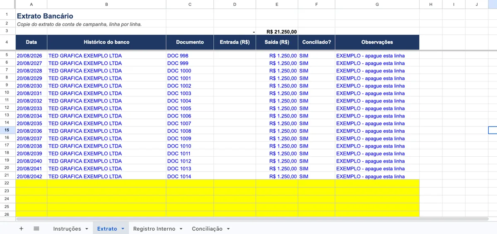Viewport: 497px width, 234px height.
Task: Open the Extrato tab dropdown arrow
Action: click(123, 229)
